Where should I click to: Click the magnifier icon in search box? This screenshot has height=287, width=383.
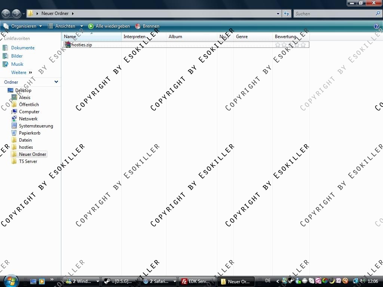[x=378, y=13]
